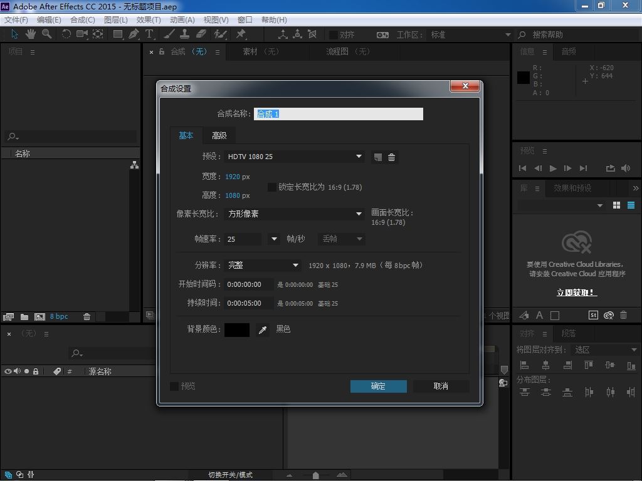
Task: Switch to the 段落 panel tab
Action: [x=568, y=334]
